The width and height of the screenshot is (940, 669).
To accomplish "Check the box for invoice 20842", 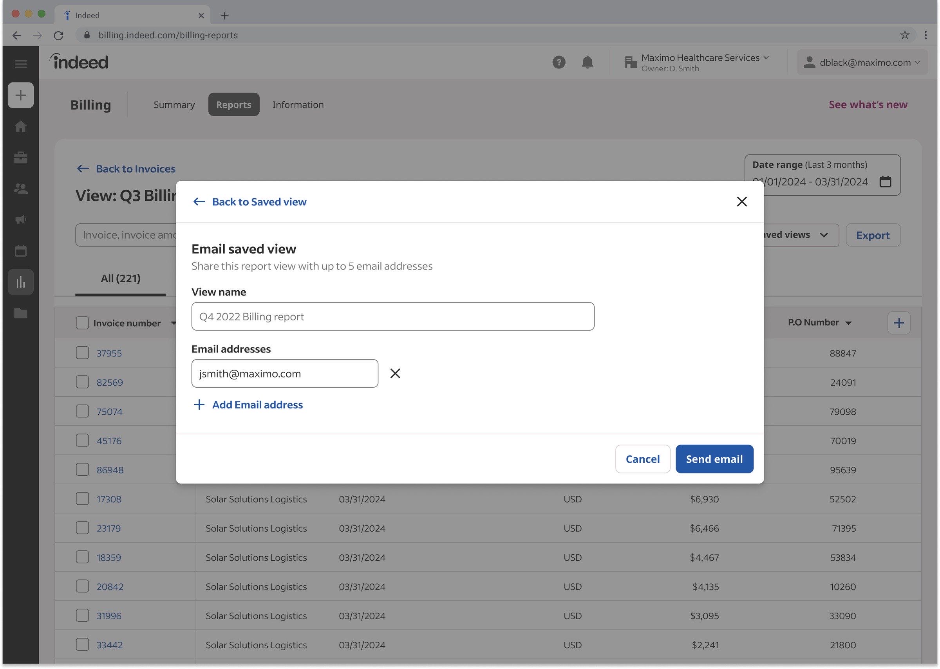I will 83,586.
